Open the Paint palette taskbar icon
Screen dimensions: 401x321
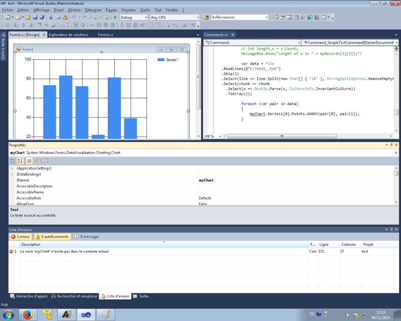(105, 314)
